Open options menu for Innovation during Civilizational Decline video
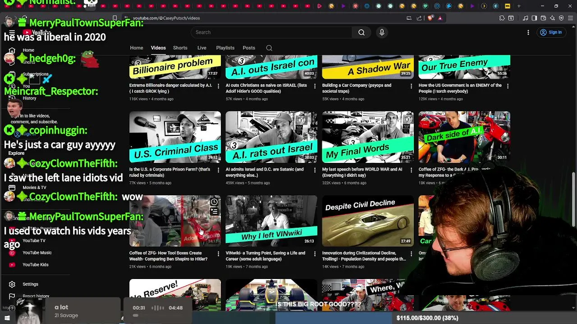 (411, 253)
